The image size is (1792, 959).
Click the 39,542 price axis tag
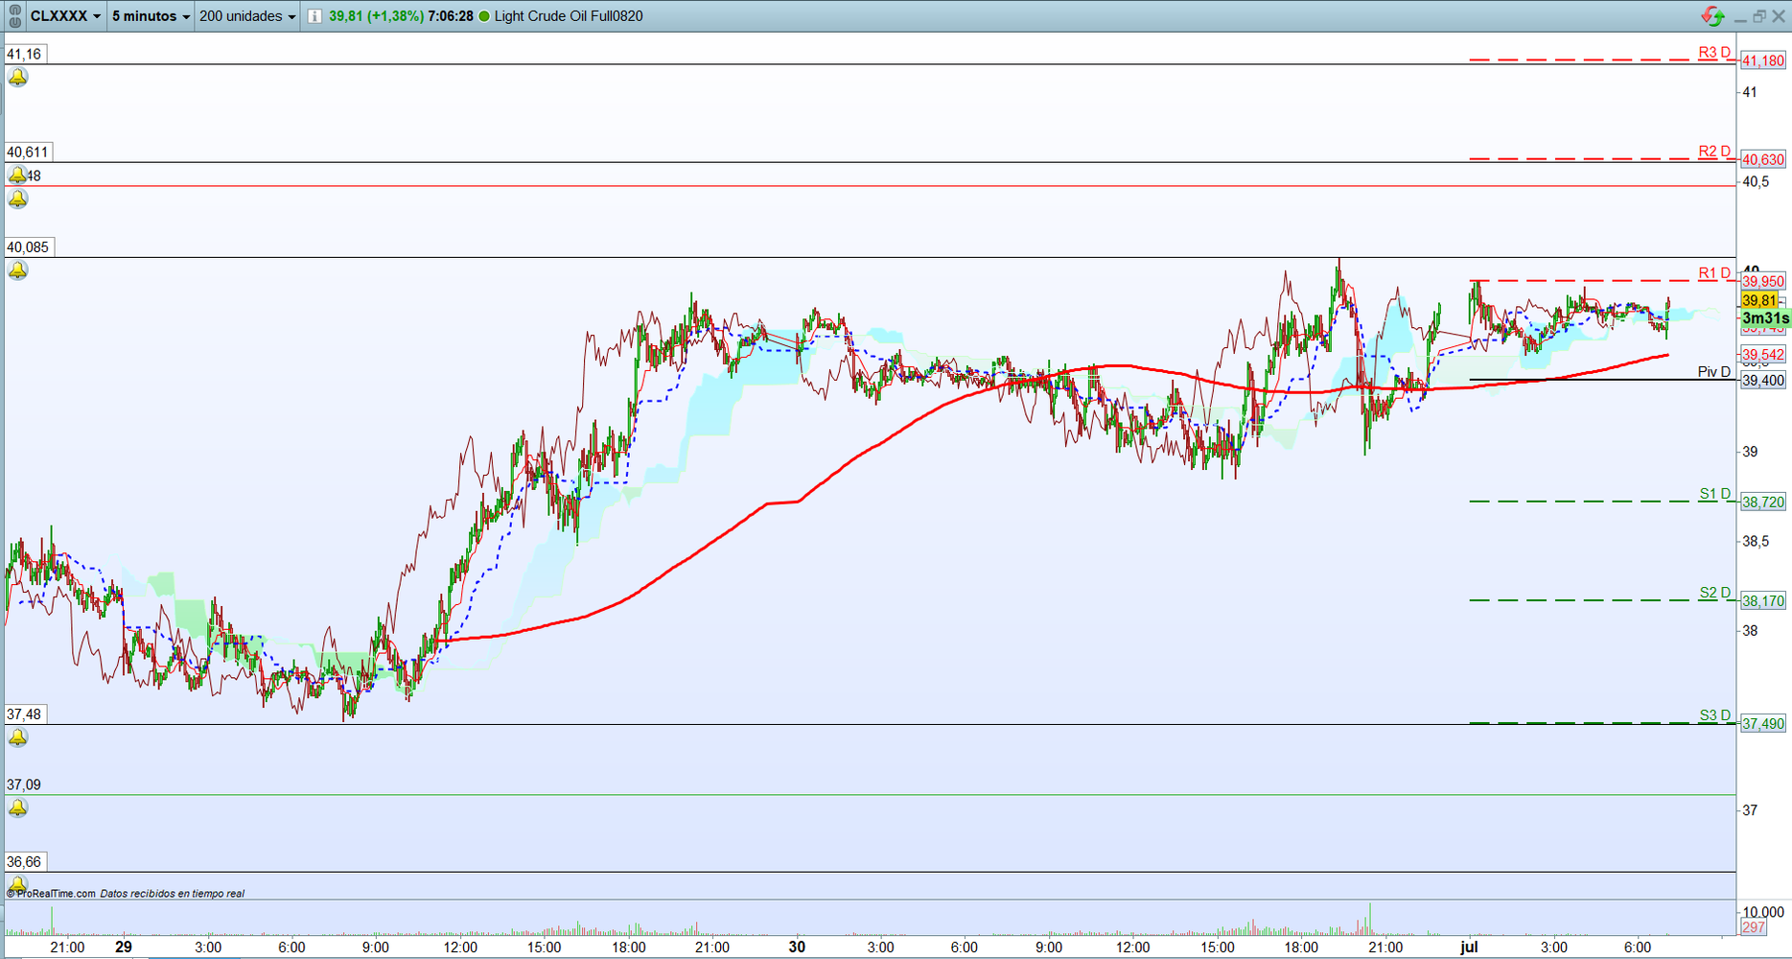coord(1763,354)
